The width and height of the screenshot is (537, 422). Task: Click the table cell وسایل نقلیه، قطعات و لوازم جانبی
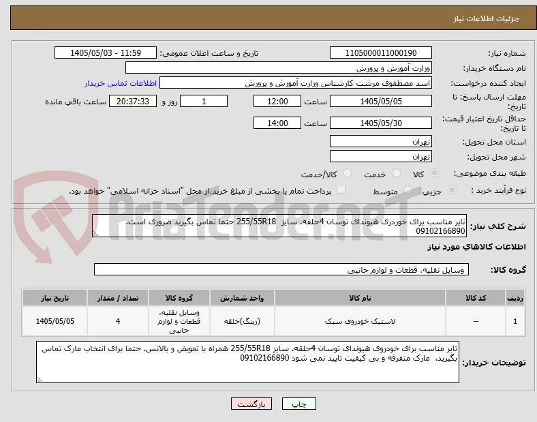[x=179, y=321]
